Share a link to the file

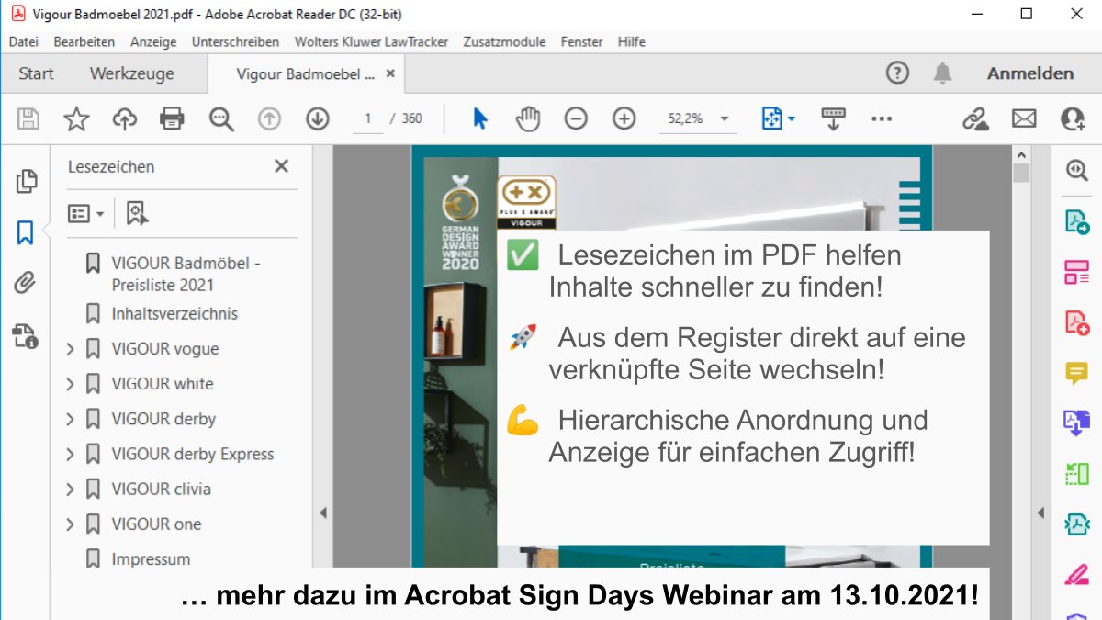pyautogui.click(x=975, y=118)
